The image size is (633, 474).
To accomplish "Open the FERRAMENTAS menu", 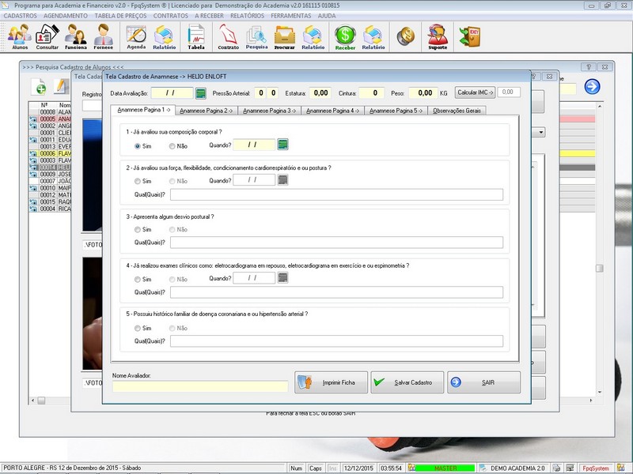I will point(291,16).
